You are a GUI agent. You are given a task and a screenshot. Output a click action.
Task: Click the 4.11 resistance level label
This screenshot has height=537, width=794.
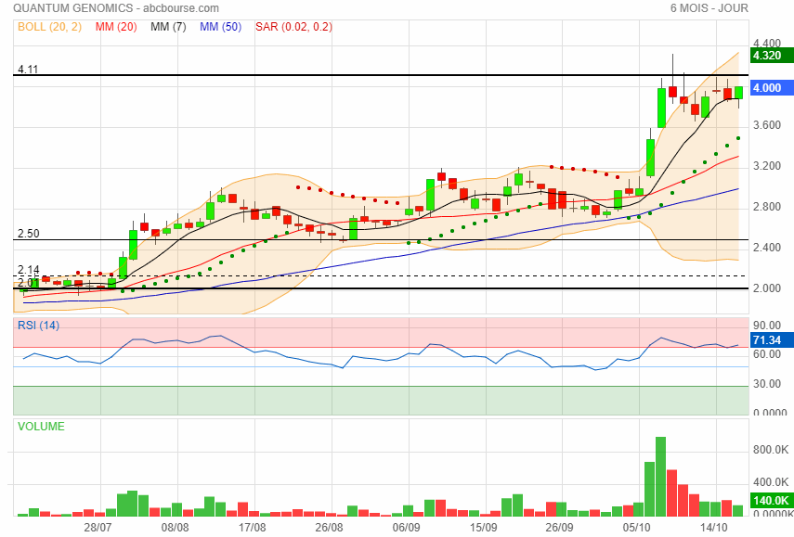pos(28,70)
